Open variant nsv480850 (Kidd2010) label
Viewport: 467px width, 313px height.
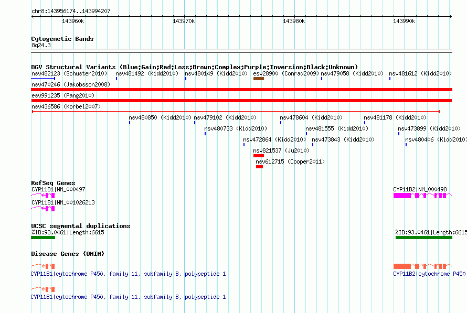pyautogui.click(x=160, y=117)
